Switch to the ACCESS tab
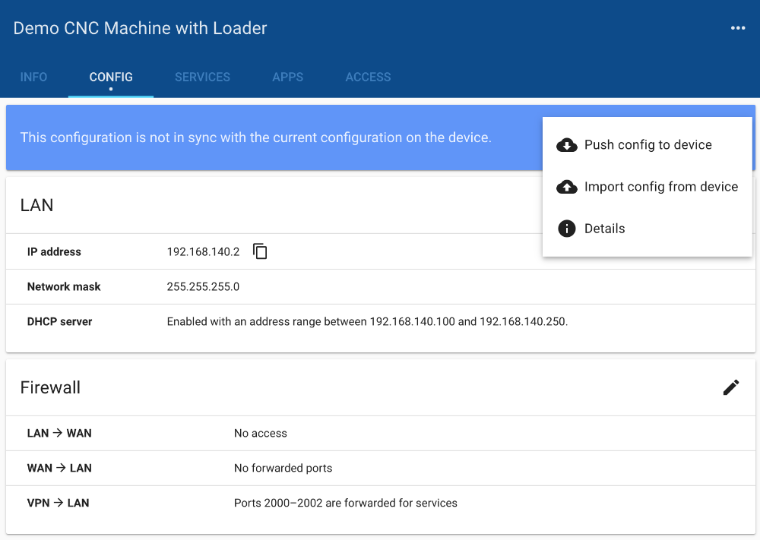760x540 pixels. [368, 77]
